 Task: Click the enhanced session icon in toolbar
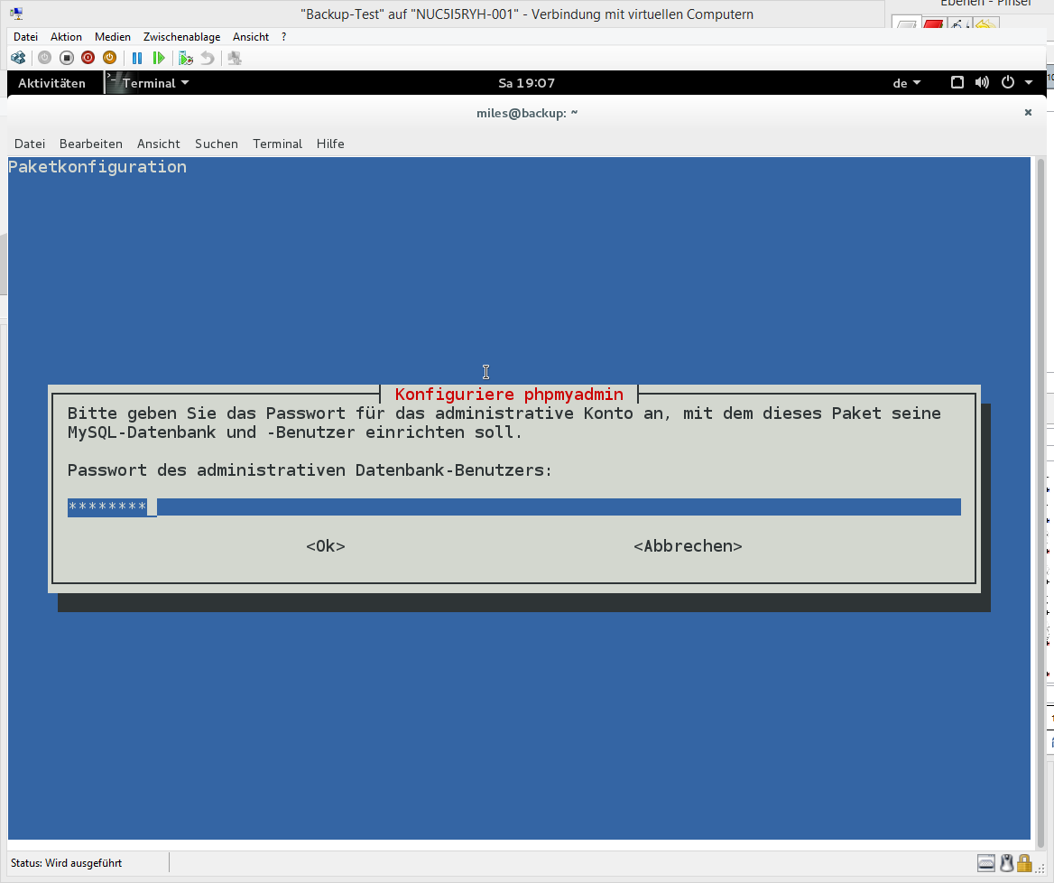(235, 59)
